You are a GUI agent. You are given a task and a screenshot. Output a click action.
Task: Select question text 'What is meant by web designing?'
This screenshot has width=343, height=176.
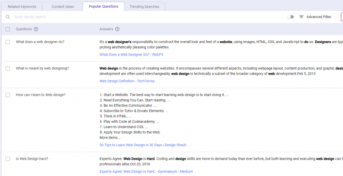coord(42,68)
